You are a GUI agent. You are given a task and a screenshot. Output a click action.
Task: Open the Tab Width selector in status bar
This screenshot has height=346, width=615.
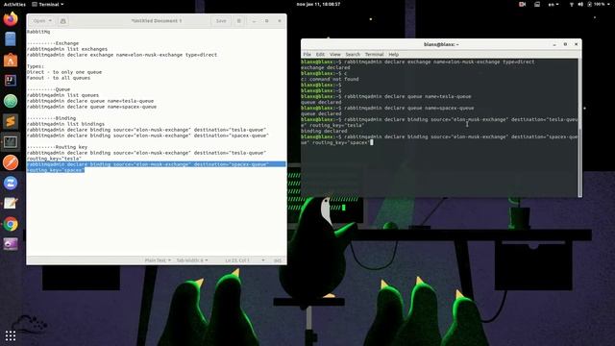coord(192,260)
